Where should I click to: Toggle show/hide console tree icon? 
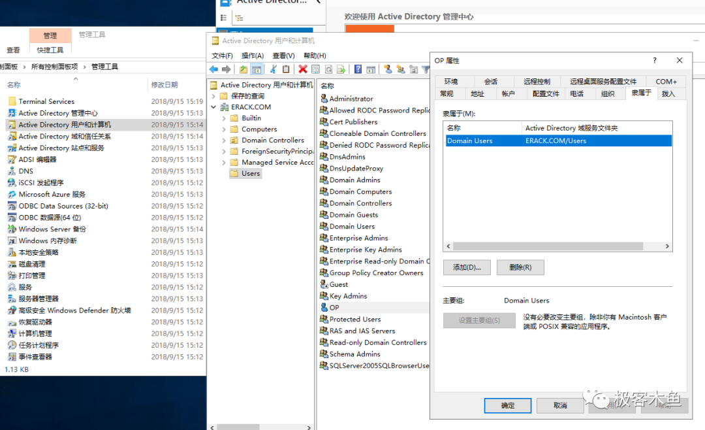(x=257, y=69)
